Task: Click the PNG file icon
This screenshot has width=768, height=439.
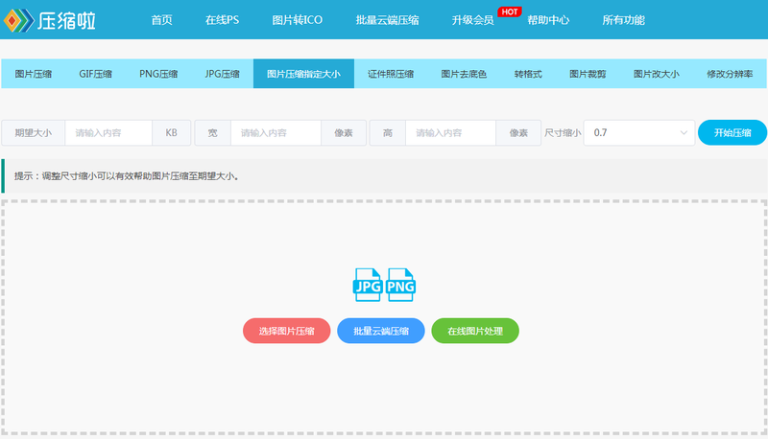Action: [x=400, y=285]
